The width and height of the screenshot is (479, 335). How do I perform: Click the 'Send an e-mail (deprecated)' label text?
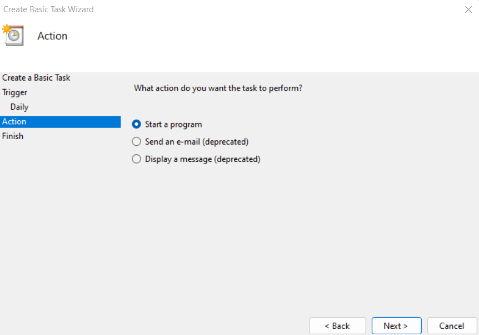(x=197, y=142)
